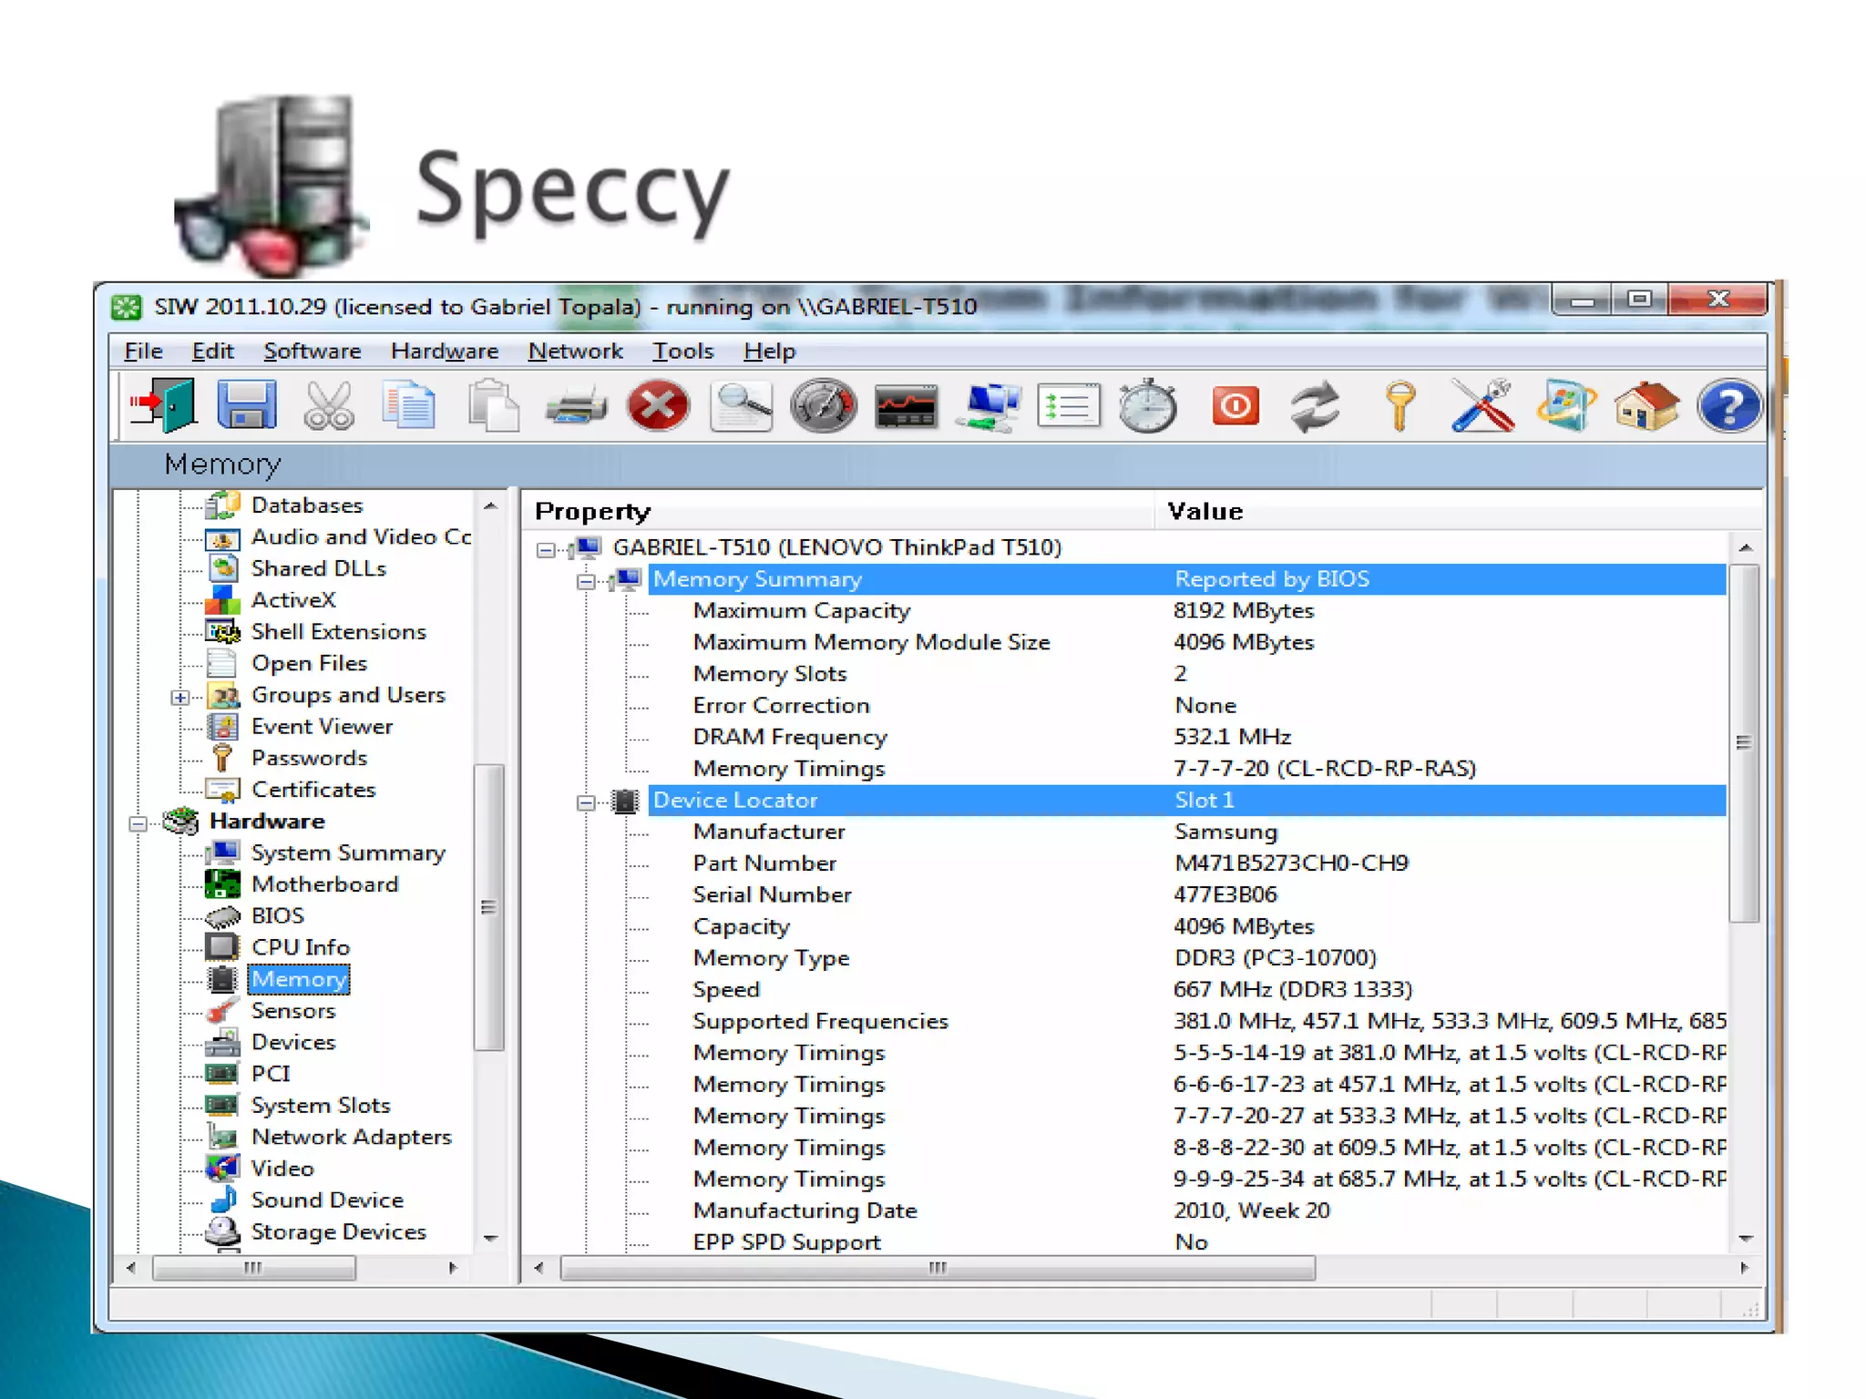
Task: Select BIOS tree item
Action: point(278,915)
